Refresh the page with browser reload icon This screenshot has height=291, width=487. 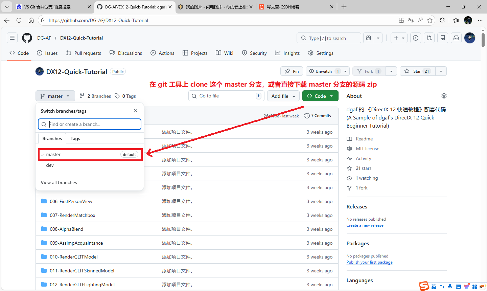pos(19,20)
